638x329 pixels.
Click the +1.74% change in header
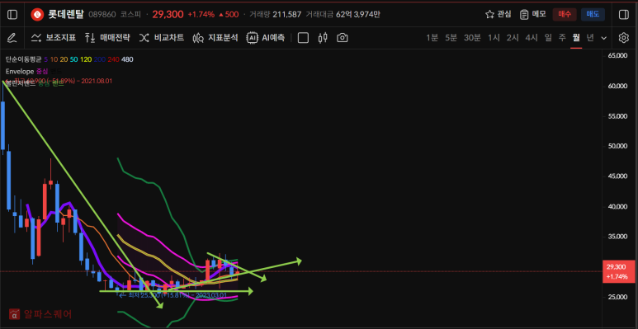201,15
